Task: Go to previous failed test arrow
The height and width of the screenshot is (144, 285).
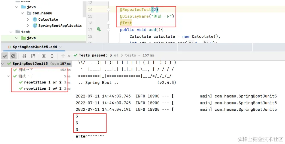Action: pyautogui.click(x=63, y=56)
